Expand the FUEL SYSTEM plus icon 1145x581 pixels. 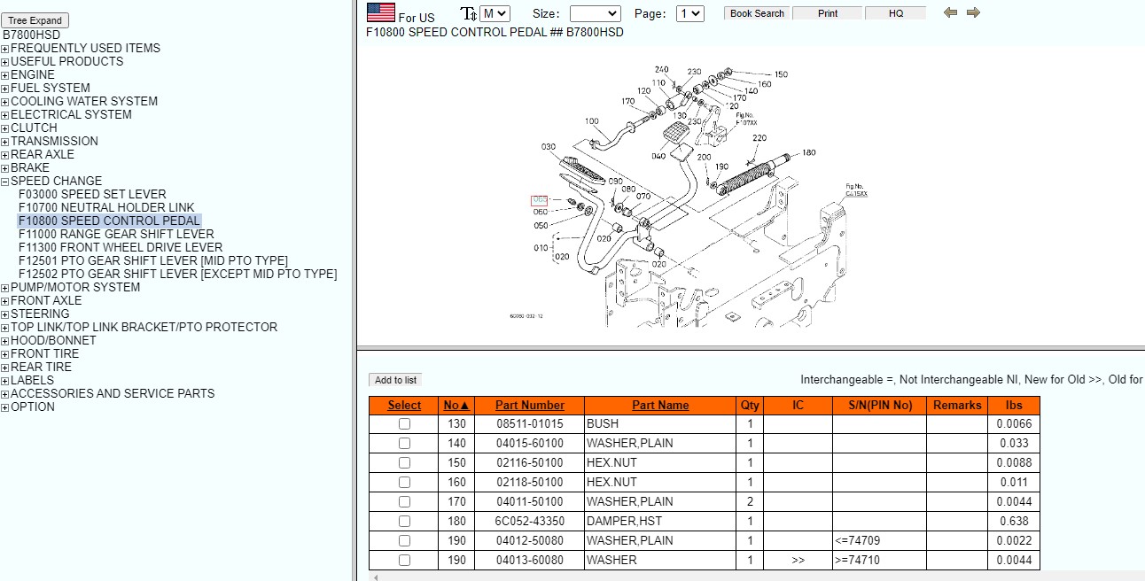5,89
